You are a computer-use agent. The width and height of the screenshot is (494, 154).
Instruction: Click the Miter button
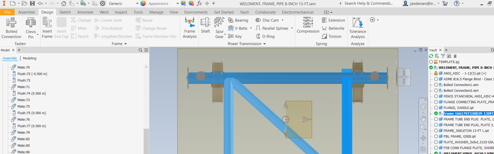79,28
